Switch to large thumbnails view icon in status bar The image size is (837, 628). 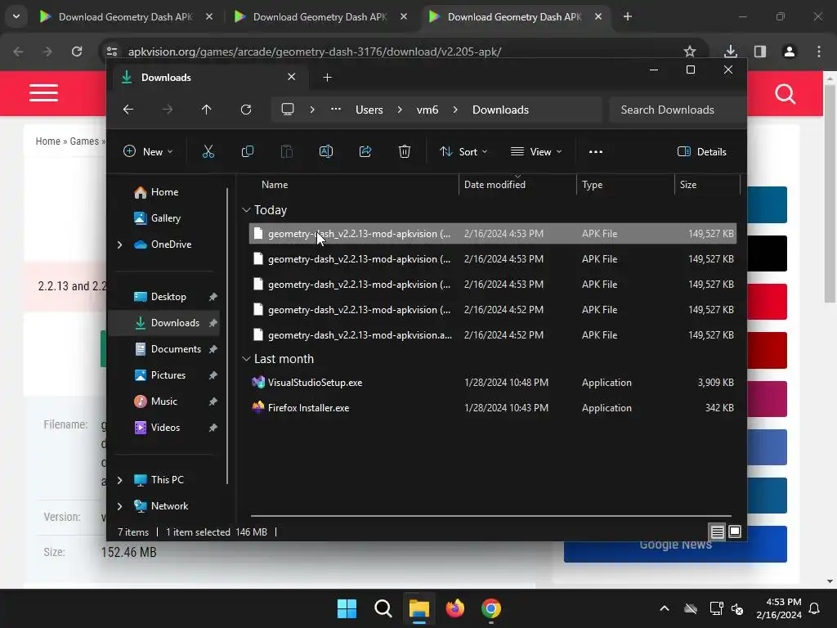[x=735, y=532]
